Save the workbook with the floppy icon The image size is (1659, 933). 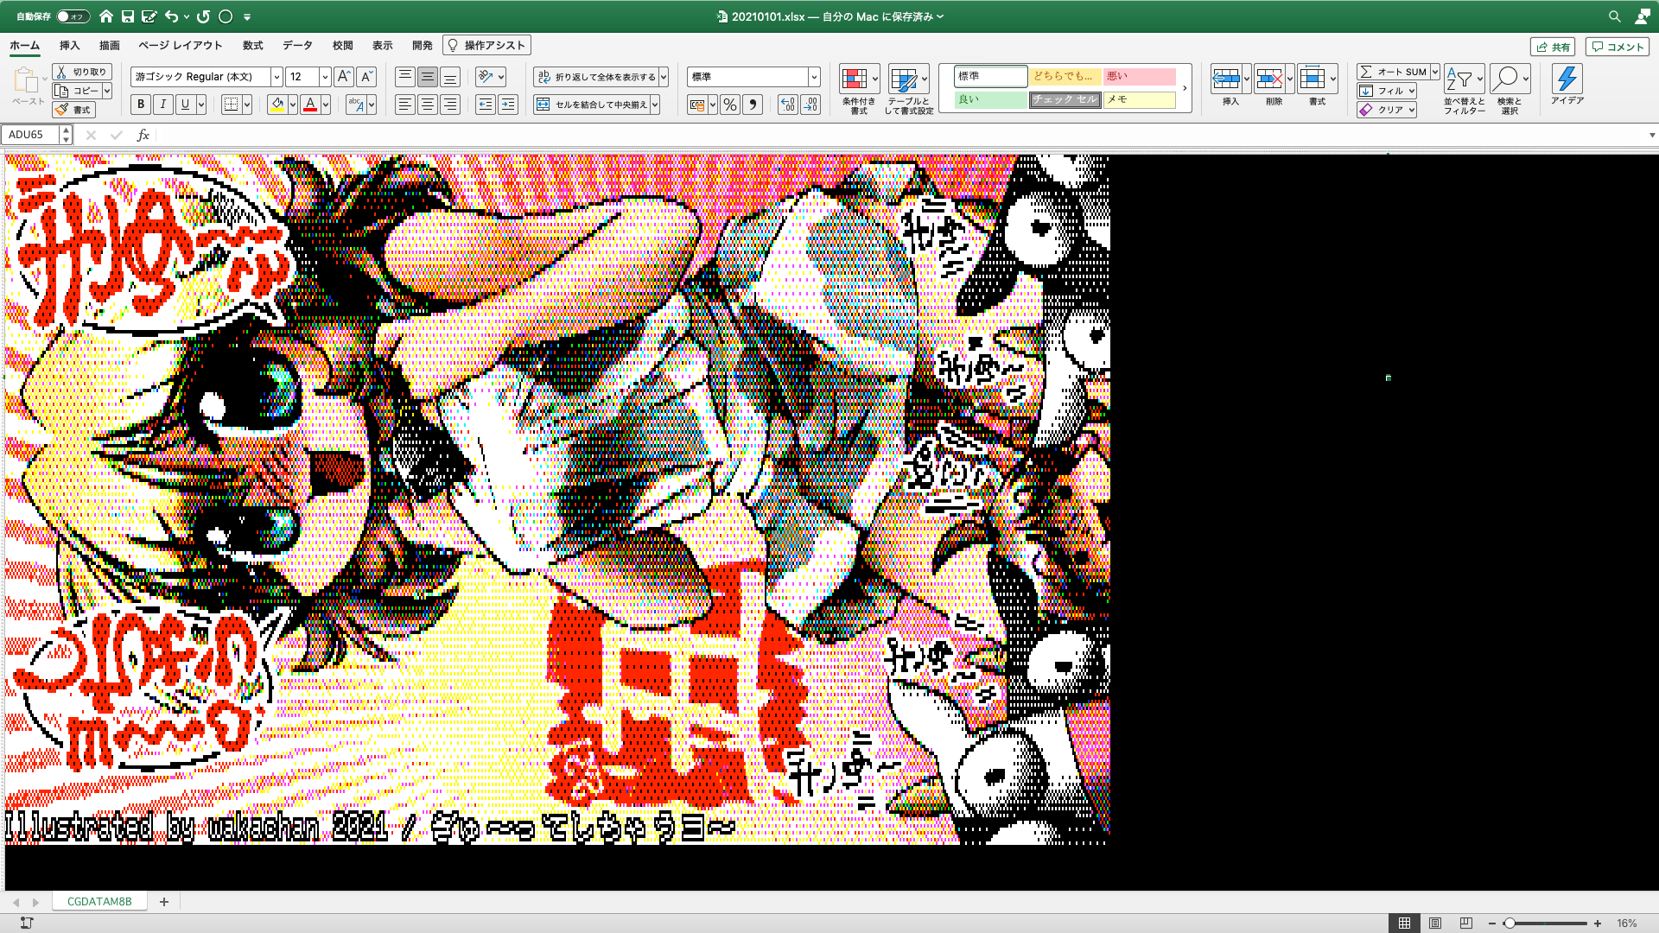[128, 16]
